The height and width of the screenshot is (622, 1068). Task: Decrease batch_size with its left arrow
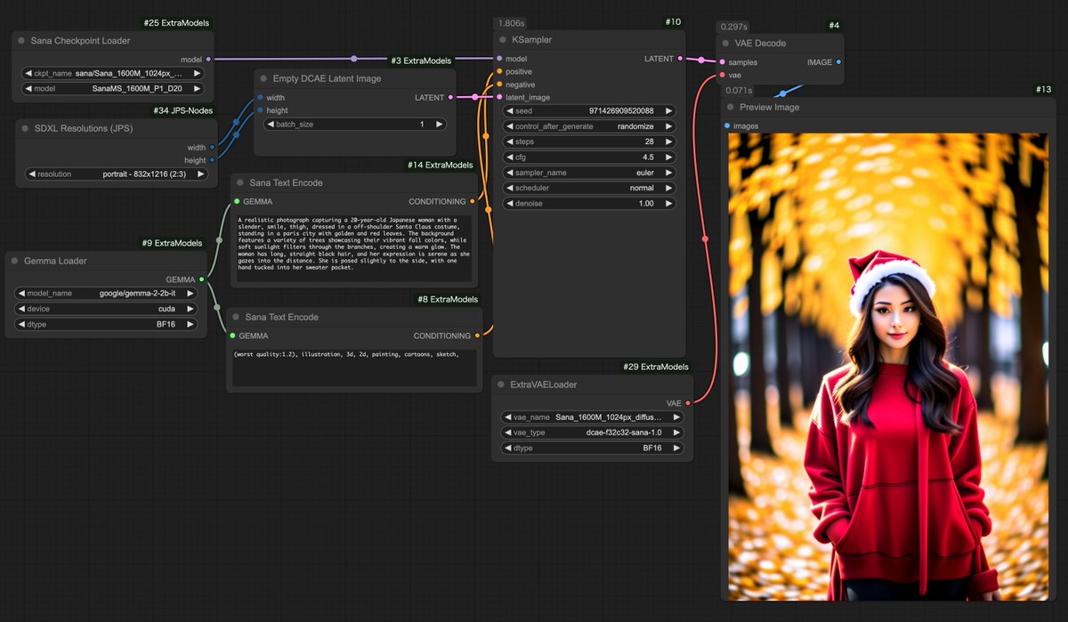tap(271, 125)
